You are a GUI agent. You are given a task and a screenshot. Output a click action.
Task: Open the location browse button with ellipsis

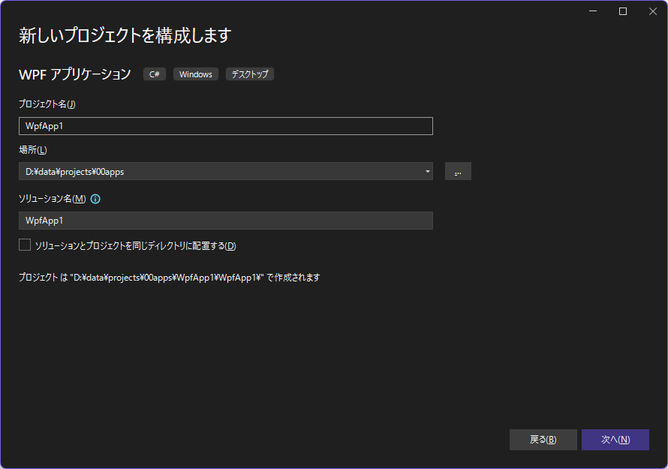pyautogui.click(x=458, y=171)
